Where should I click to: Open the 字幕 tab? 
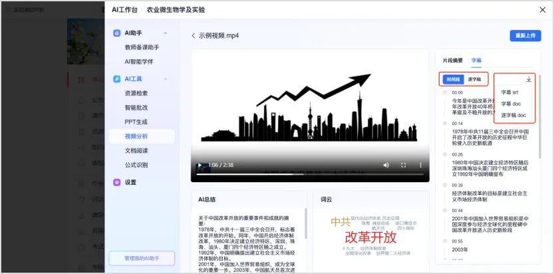[476, 61]
